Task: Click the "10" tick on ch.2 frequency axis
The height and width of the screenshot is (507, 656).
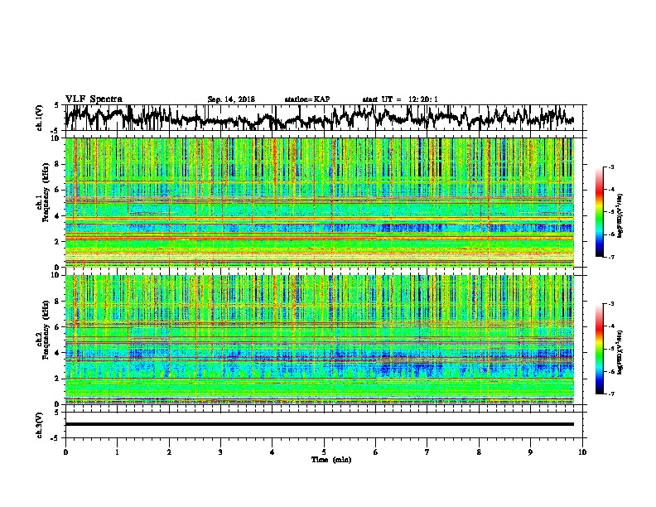Action: point(57,275)
